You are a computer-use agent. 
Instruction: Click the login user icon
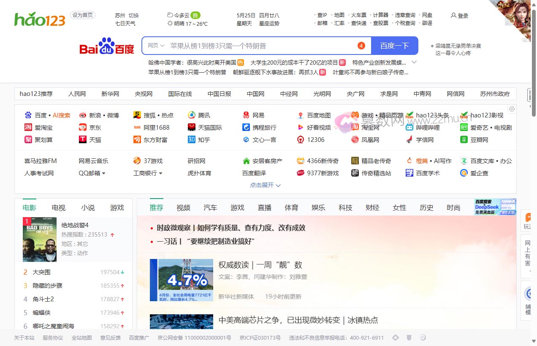(x=453, y=16)
